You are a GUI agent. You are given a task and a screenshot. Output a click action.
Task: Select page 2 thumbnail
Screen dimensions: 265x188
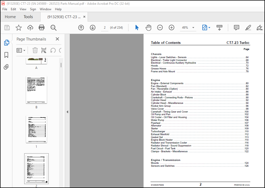(x=36, y=169)
